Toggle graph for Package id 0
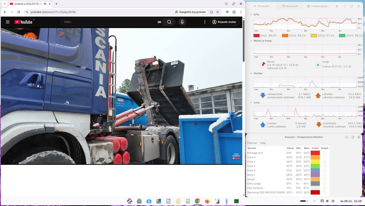 [x=324, y=153]
